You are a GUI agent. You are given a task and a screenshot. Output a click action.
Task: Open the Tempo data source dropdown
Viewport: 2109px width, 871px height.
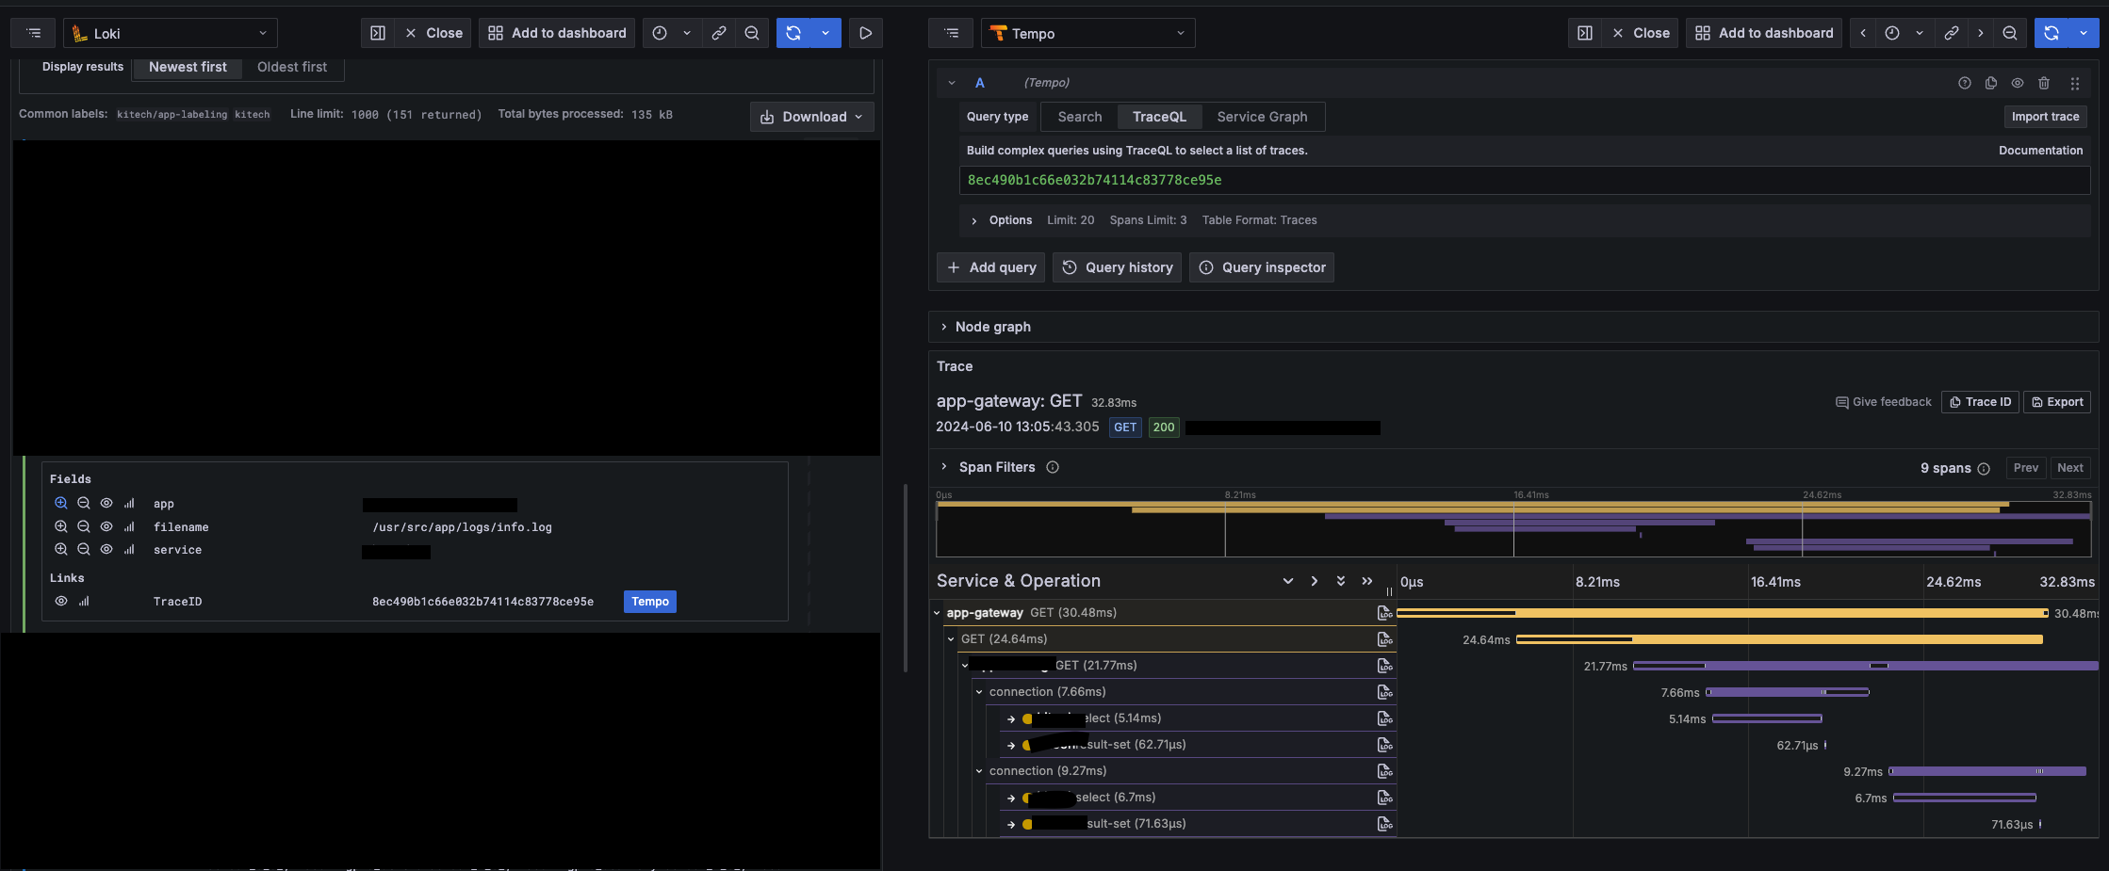(x=1087, y=33)
